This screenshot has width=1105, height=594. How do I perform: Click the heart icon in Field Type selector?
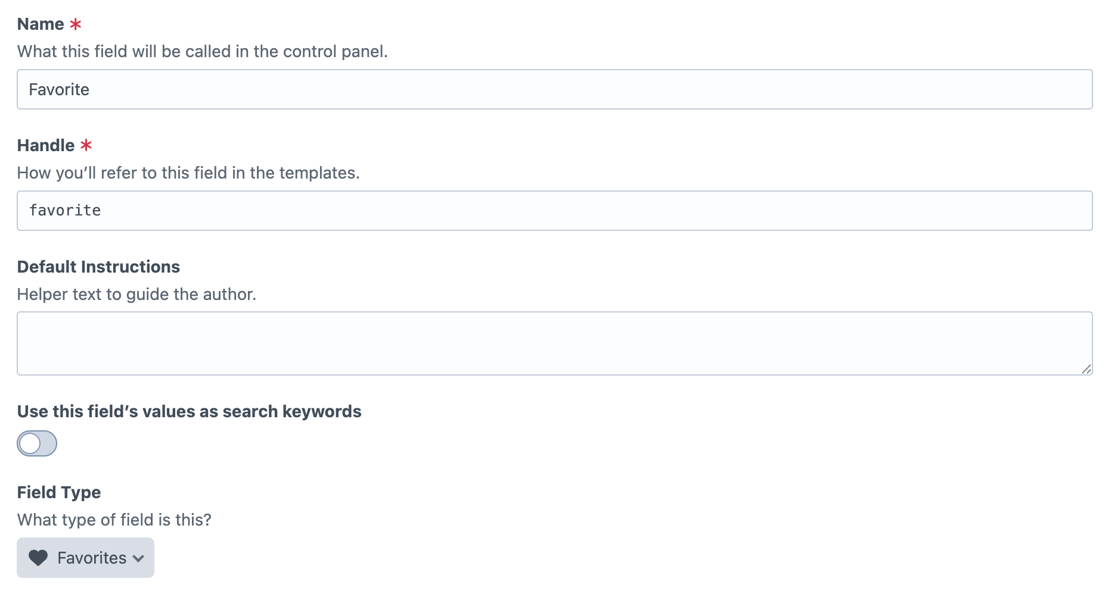point(38,558)
